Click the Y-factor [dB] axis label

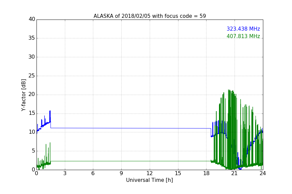(23, 95)
